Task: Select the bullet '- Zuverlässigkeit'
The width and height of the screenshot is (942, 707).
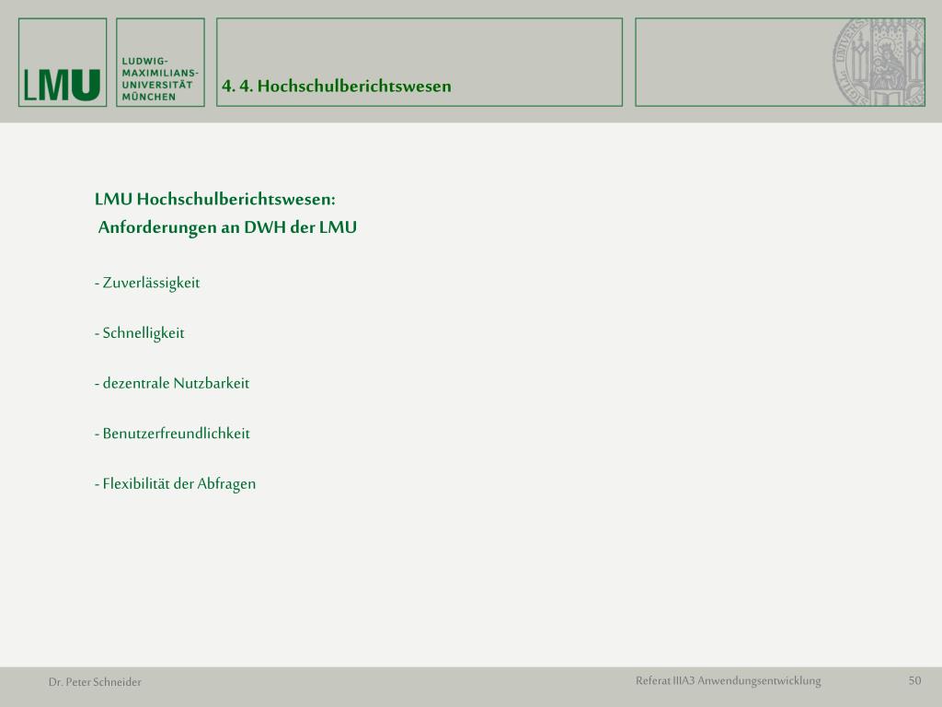Action: click(x=147, y=284)
